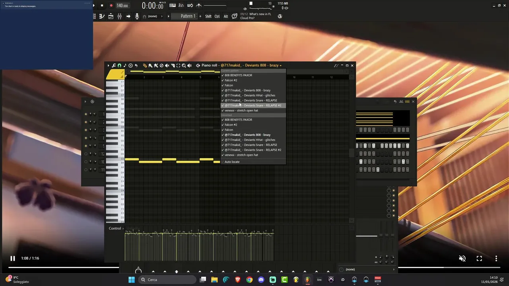Pause the video playback
This screenshot has height=286, width=509.
[12, 259]
